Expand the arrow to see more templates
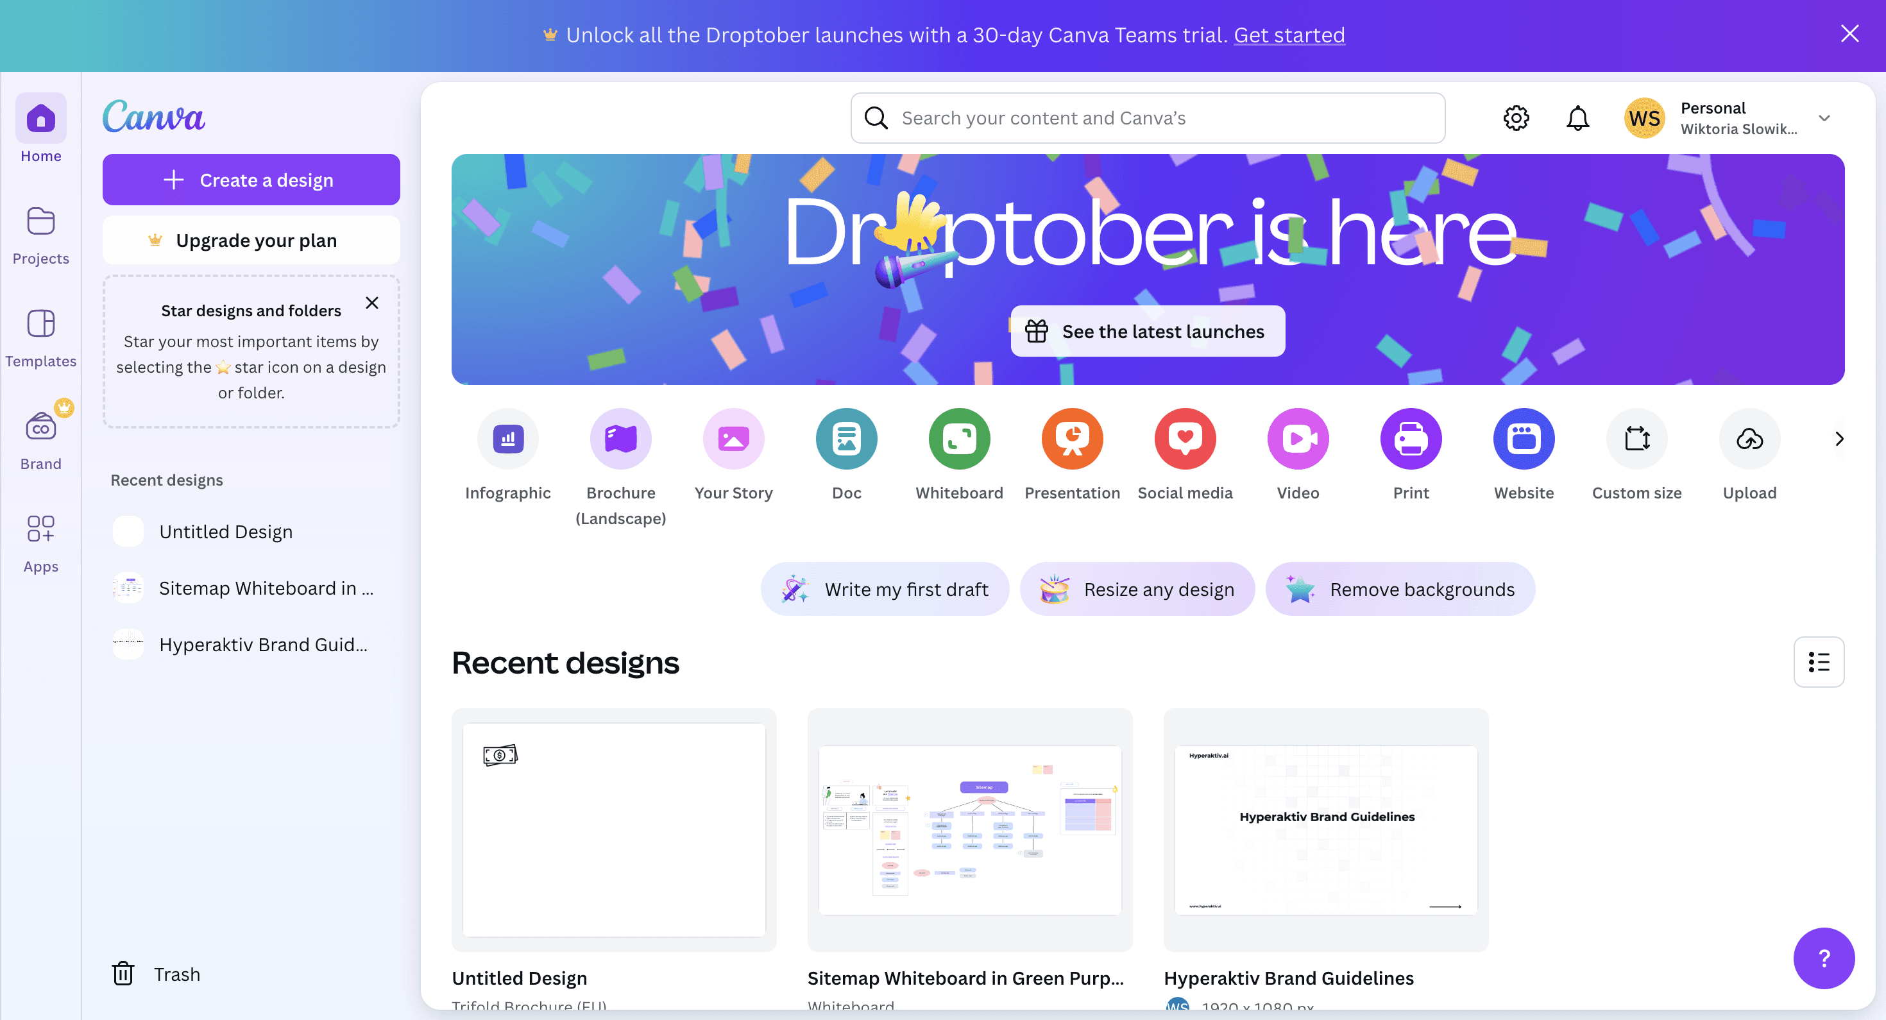The width and height of the screenshot is (1886, 1020). click(x=1839, y=438)
